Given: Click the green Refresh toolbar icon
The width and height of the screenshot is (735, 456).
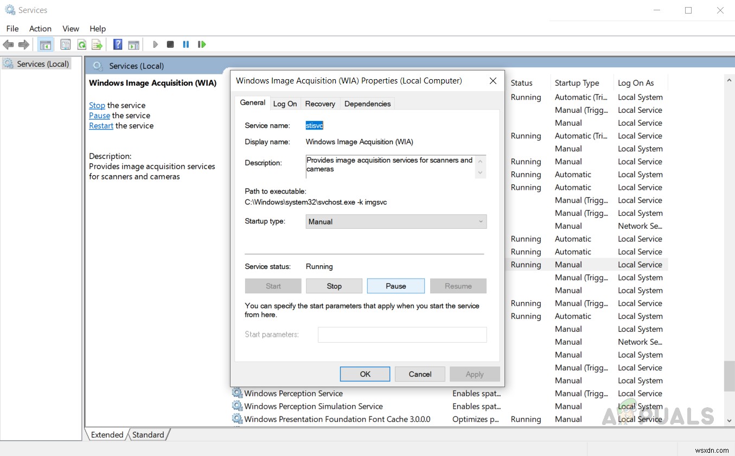Looking at the screenshot, I should coord(81,44).
